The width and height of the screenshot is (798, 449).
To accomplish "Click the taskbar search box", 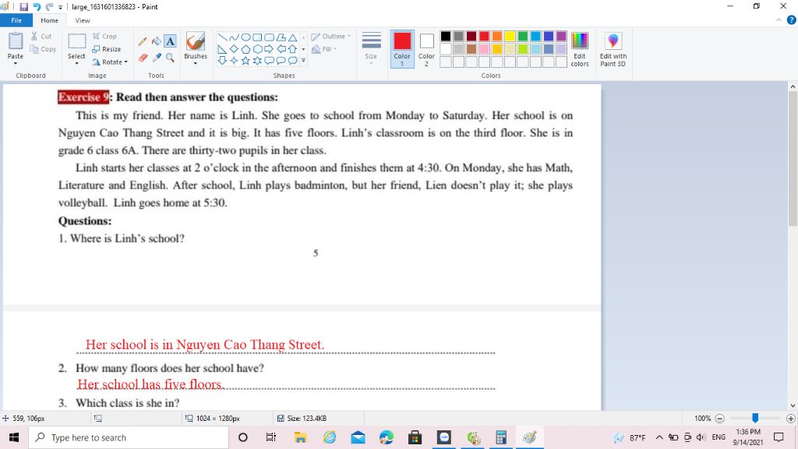I will tap(129, 437).
